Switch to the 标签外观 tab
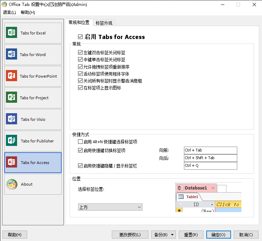262x241 pixels. [x=104, y=23]
